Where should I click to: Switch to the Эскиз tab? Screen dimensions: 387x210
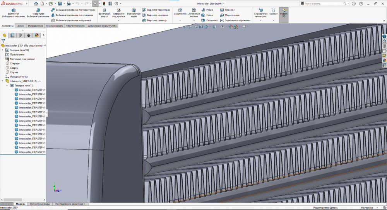21,26
